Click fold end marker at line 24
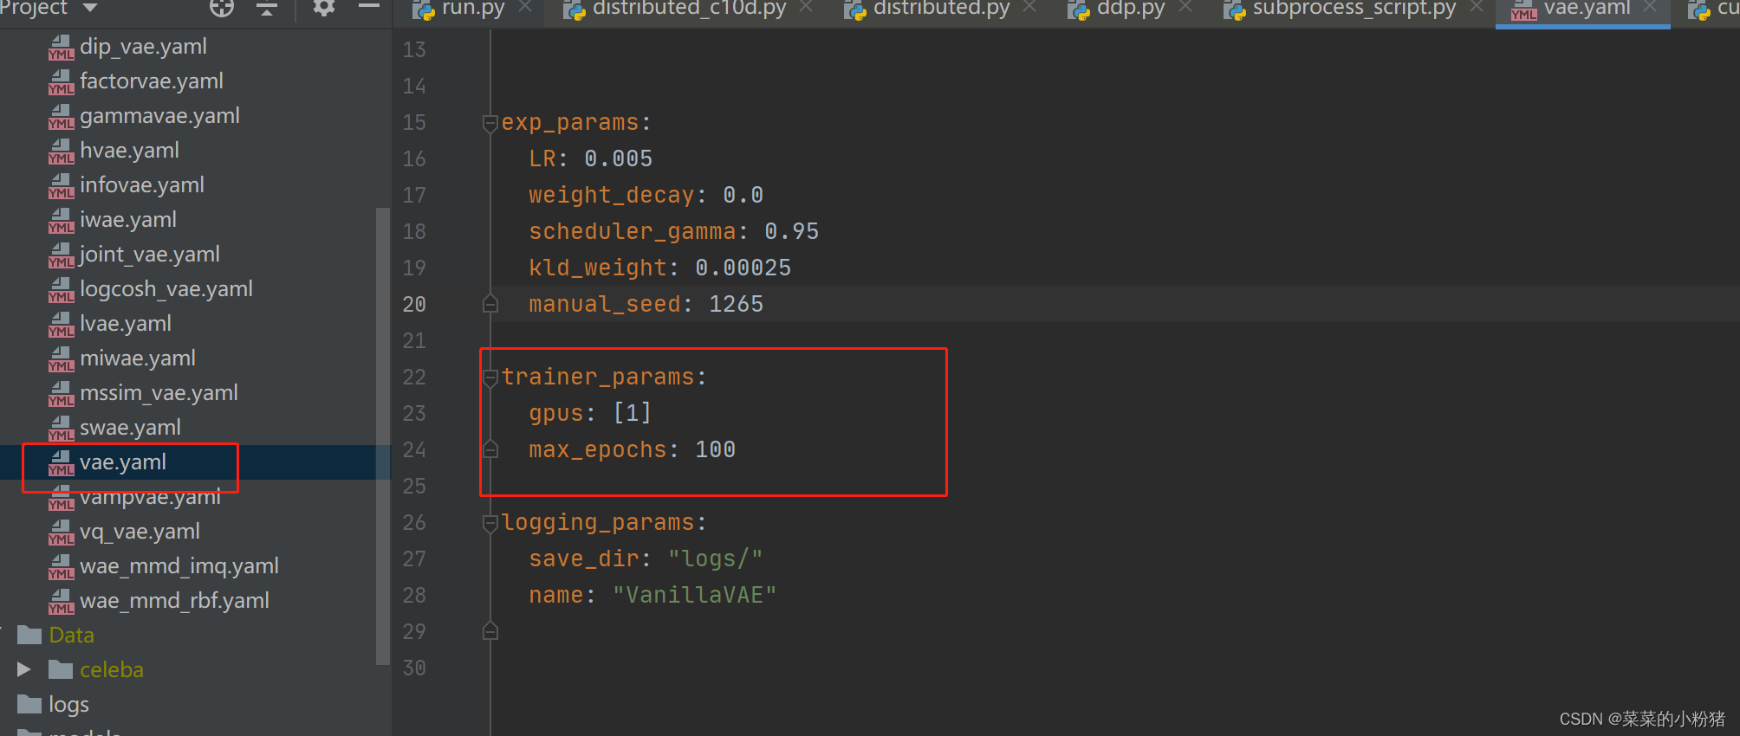This screenshot has height=736, width=1740. click(490, 449)
